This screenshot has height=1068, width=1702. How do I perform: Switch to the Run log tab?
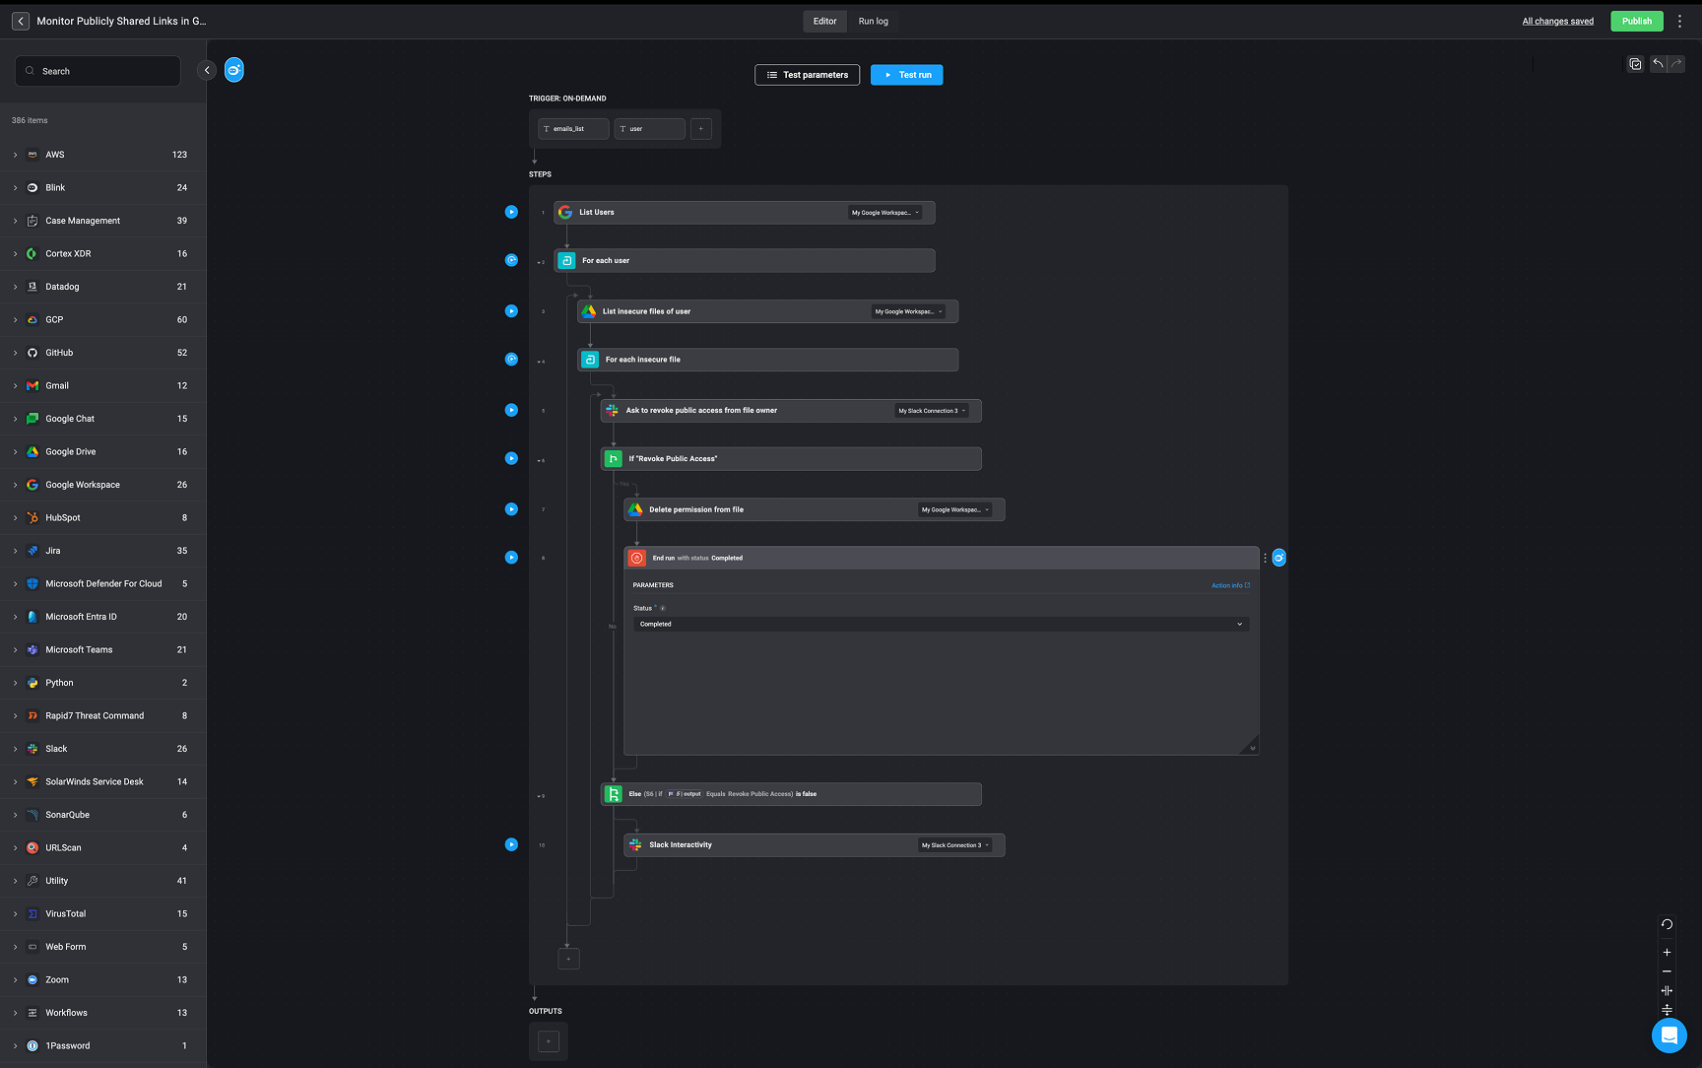(x=873, y=21)
